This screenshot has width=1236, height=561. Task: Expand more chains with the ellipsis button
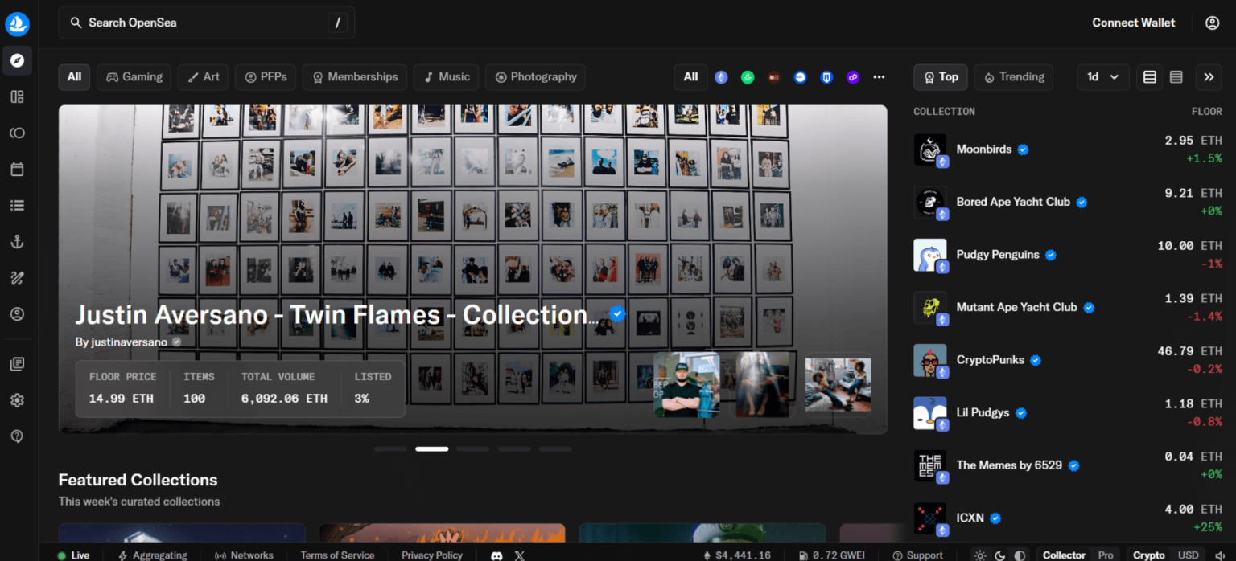(x=879, y=77)
